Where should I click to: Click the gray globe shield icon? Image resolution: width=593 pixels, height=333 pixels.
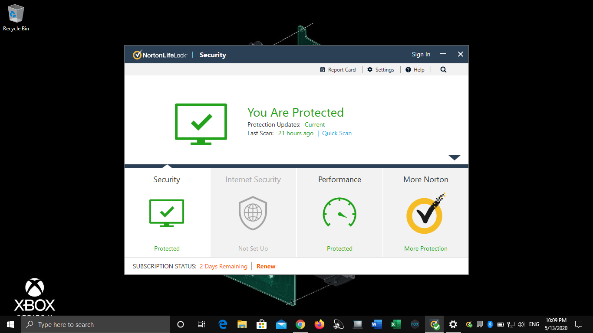point(253,213)
